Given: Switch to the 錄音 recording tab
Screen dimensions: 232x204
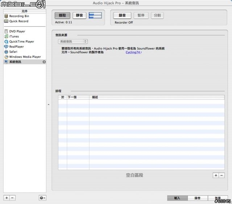Looking at the screenshot, I should (198, 198).
